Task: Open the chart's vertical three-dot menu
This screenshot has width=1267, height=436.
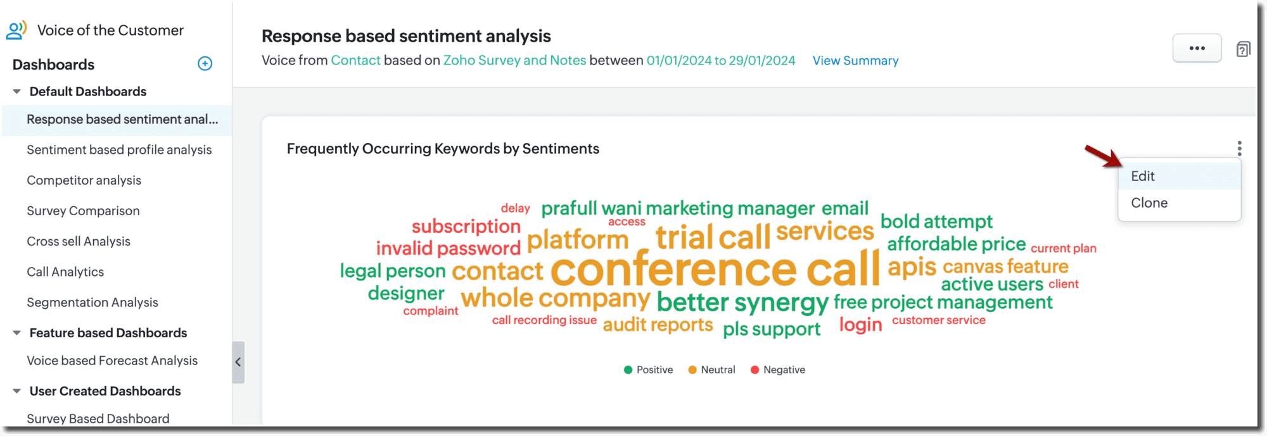Action: (1239, 149)
